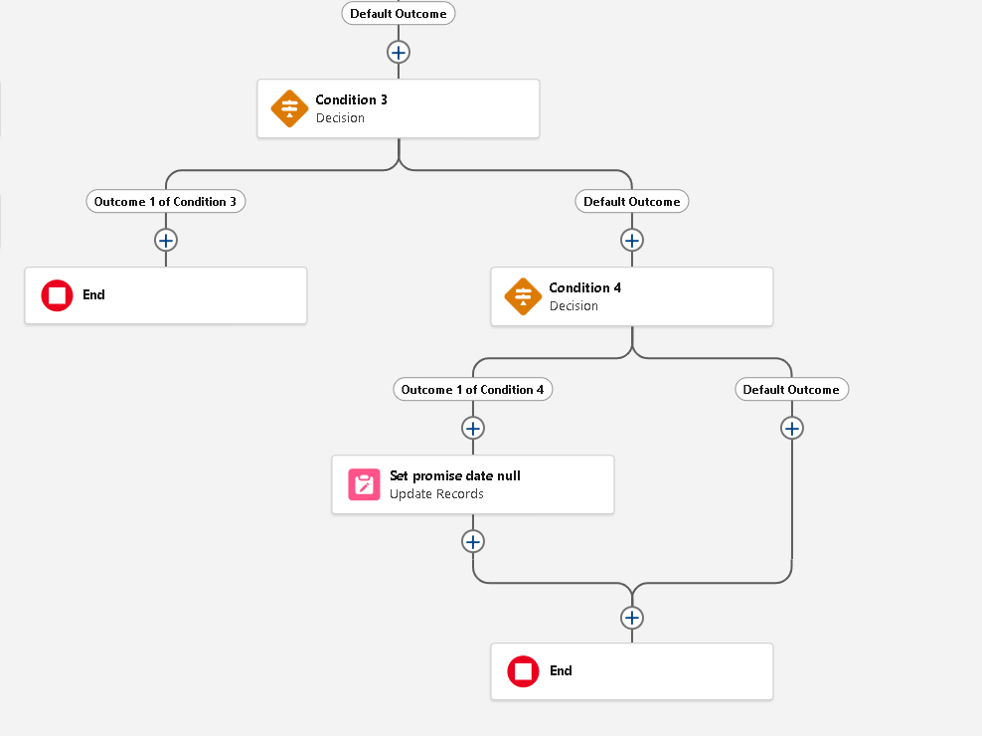Click Default Outcome label branching right from Condition 4

pos(791,390)
